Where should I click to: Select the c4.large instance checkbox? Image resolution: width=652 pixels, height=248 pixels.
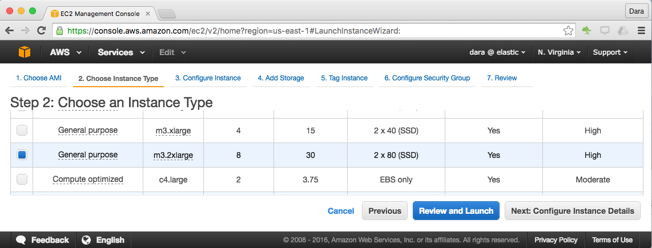(x=22, y=180)
